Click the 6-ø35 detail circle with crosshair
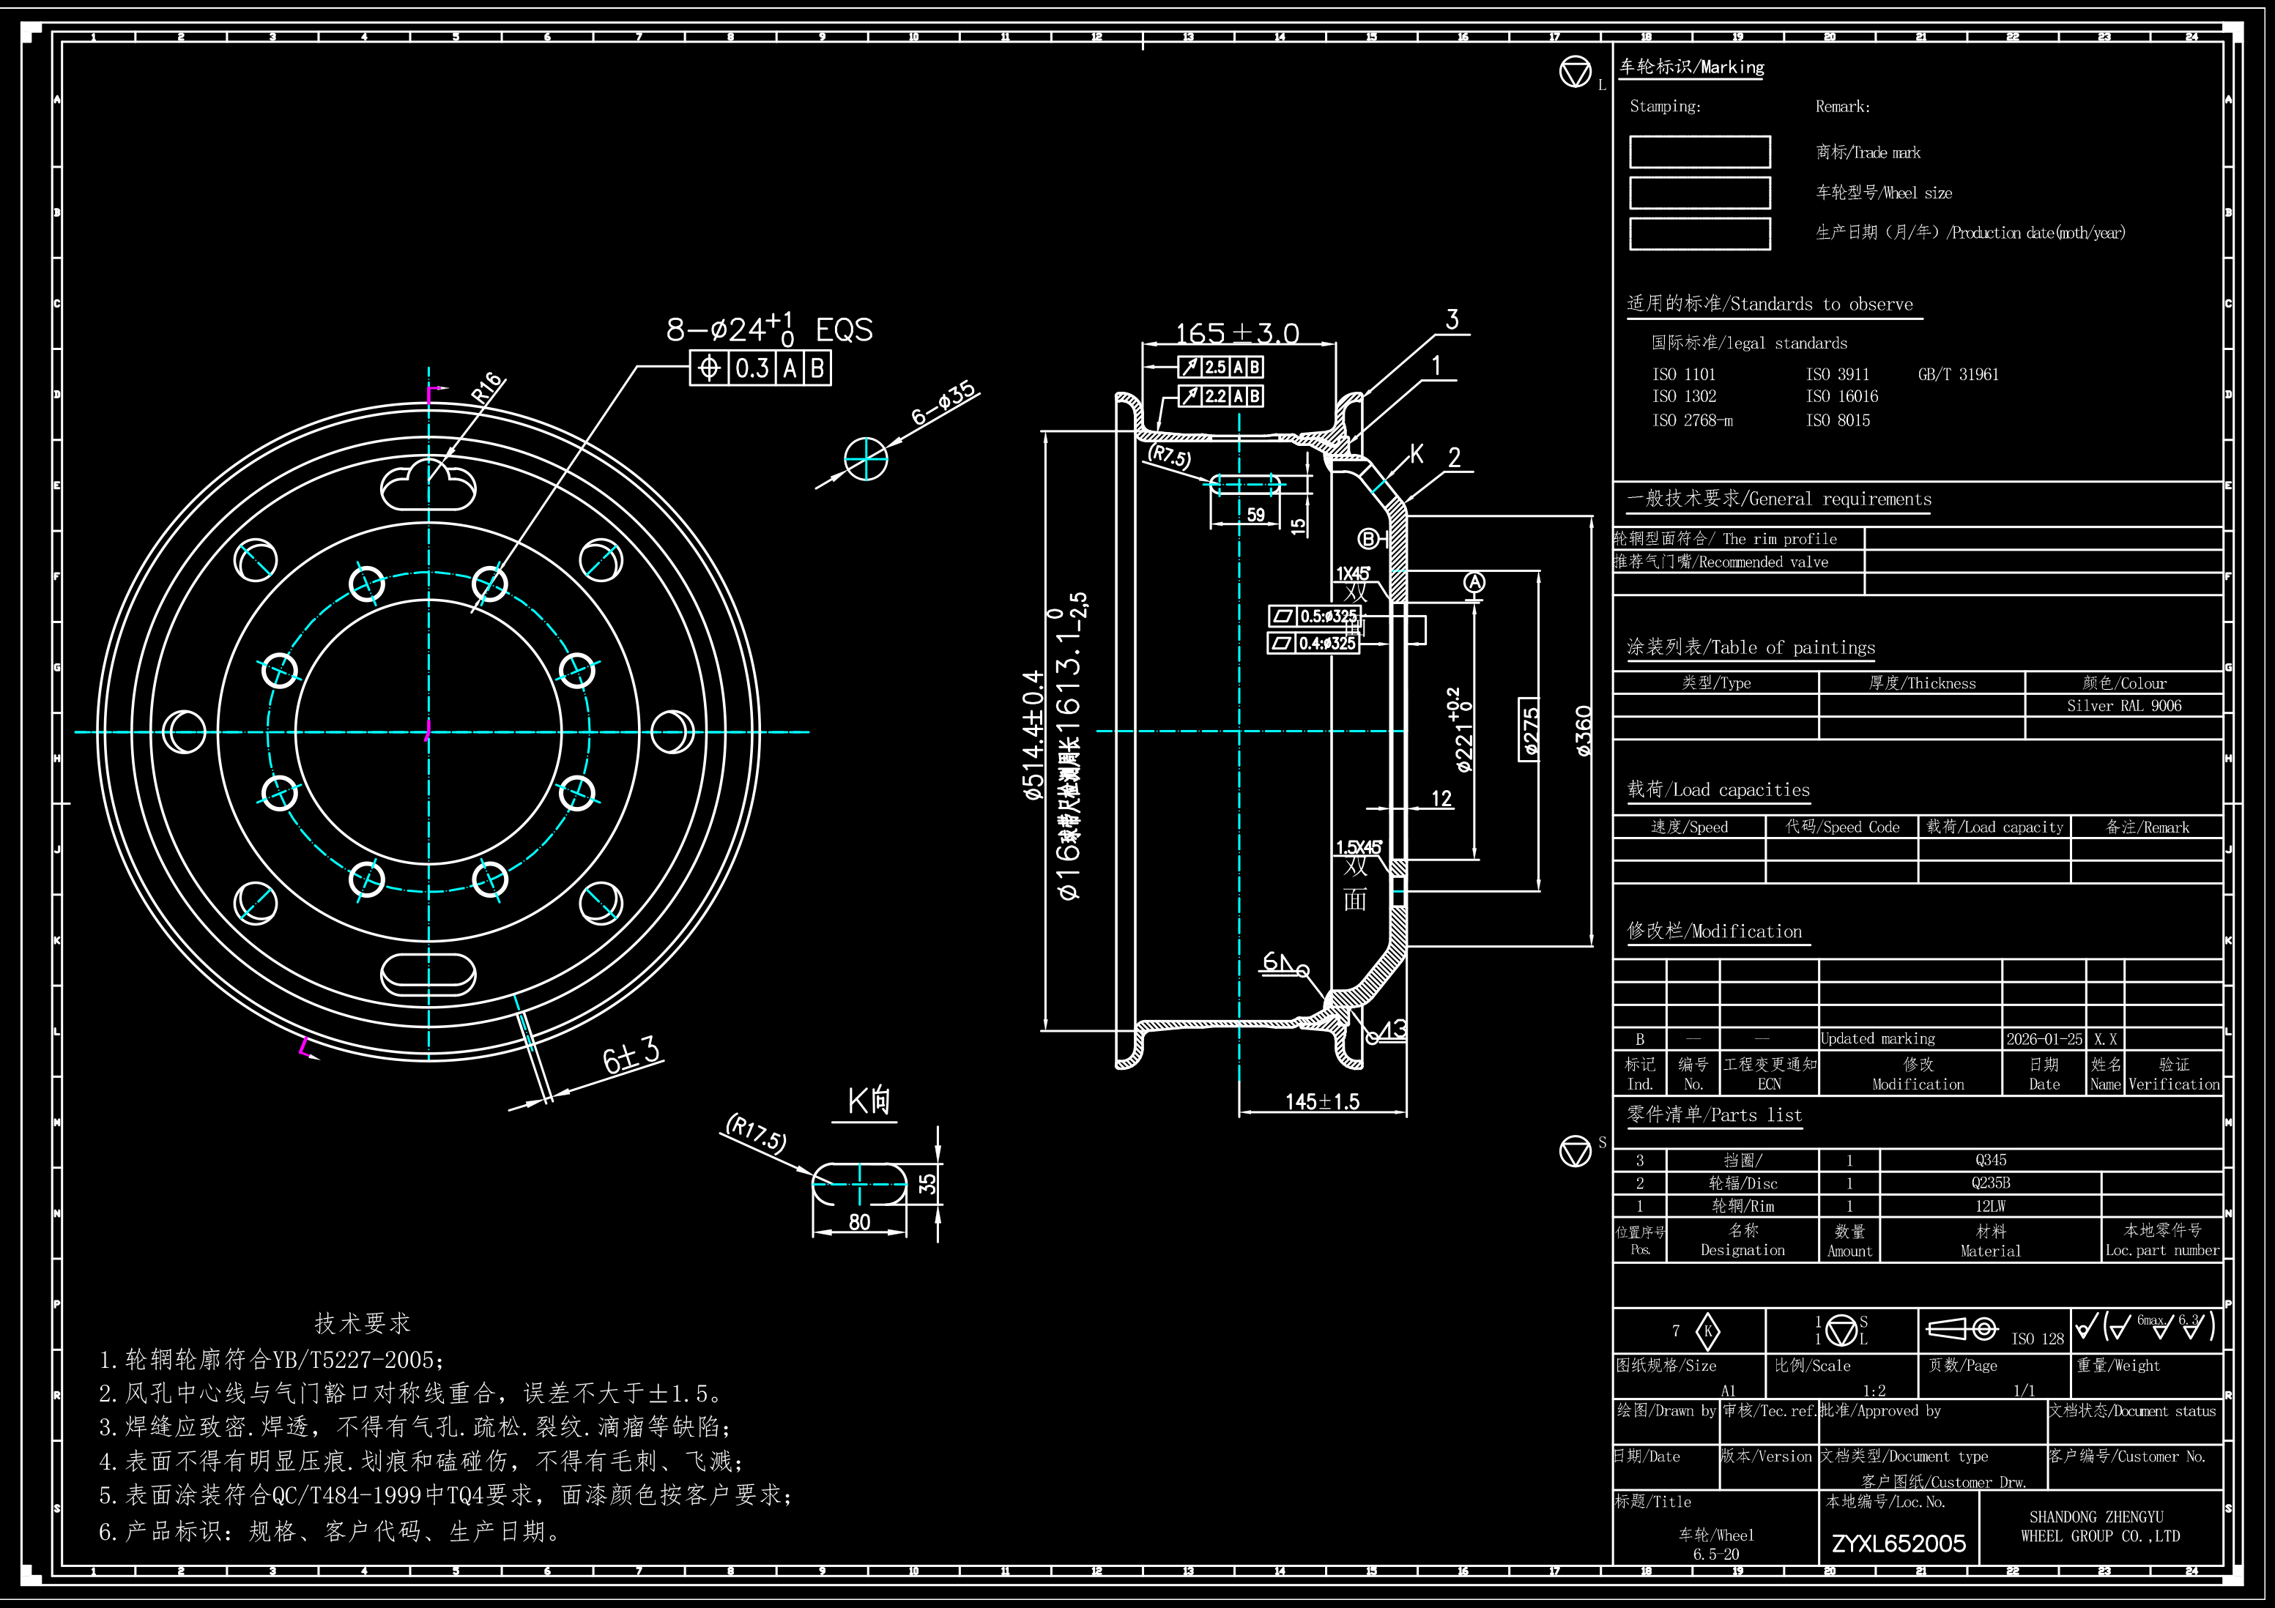This screenshot has width=2275, height=1608. 866,458
